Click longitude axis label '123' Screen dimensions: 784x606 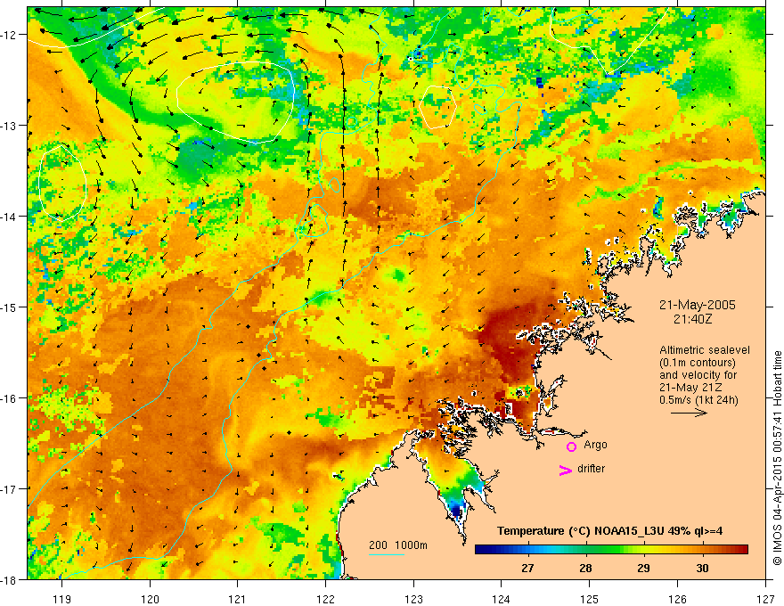(x=413, y=599)
